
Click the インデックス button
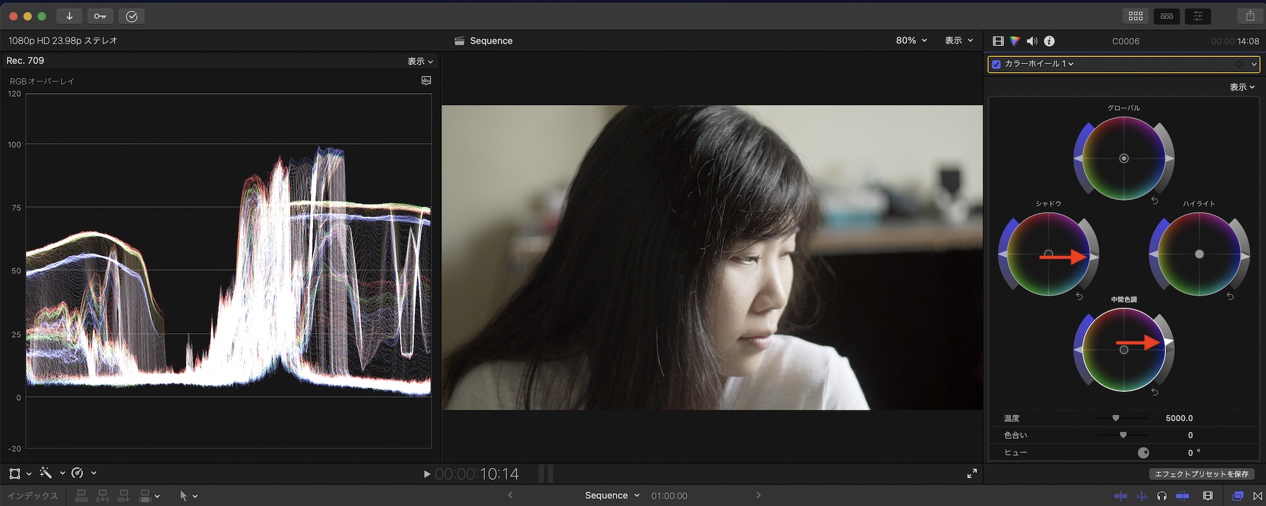(33, 496)
